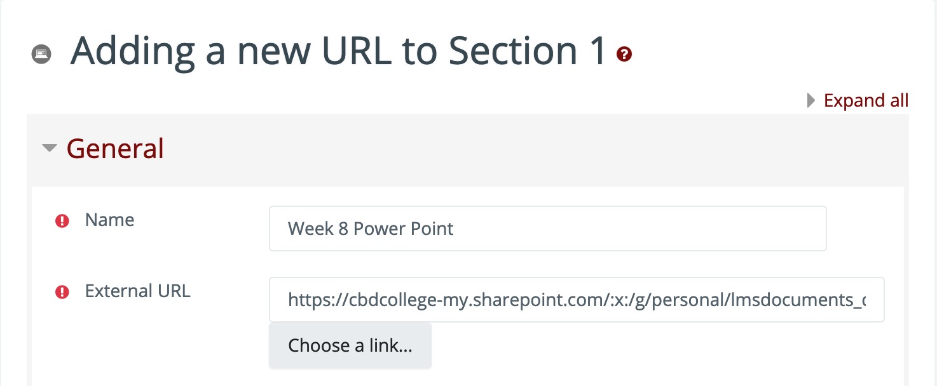This screenshot has height=386, width=937.
Task: Focus the External URL input box
Action: click(576, 300)
